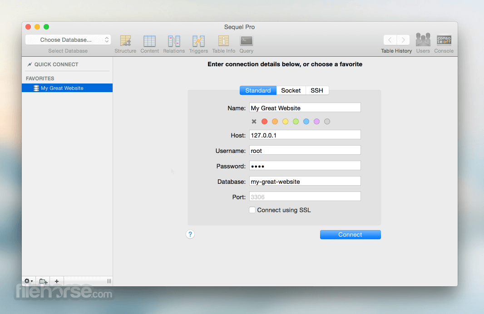The width and height of the screenshot is (484, 314).
Task: Select the green favorite color dot
Action: (296, 121)
